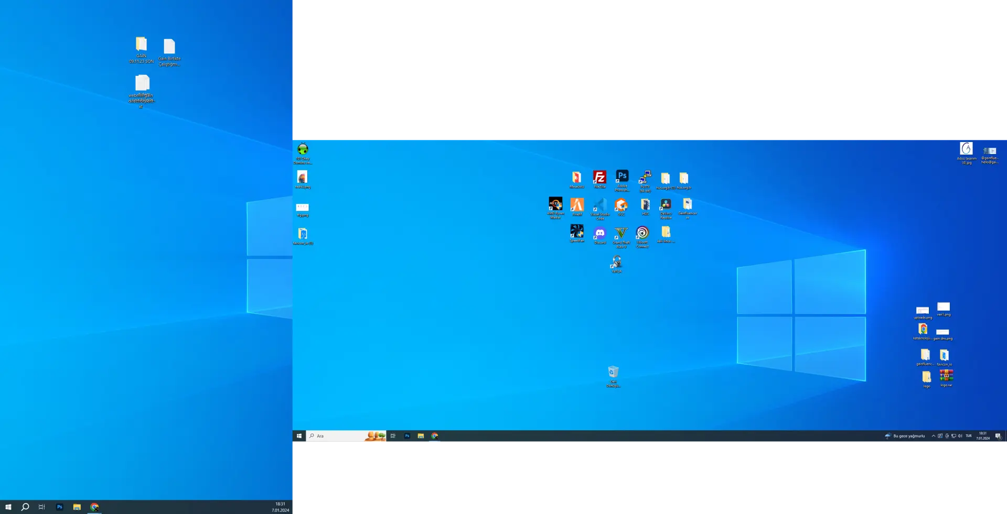Open the network tray icon
1007x514 pixels.
point(954,436)
